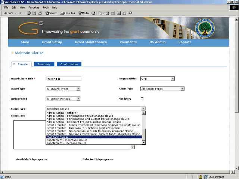Open the Reports navigation link
The height and width of the screenshot is (179, 239).
coord(185,42)
